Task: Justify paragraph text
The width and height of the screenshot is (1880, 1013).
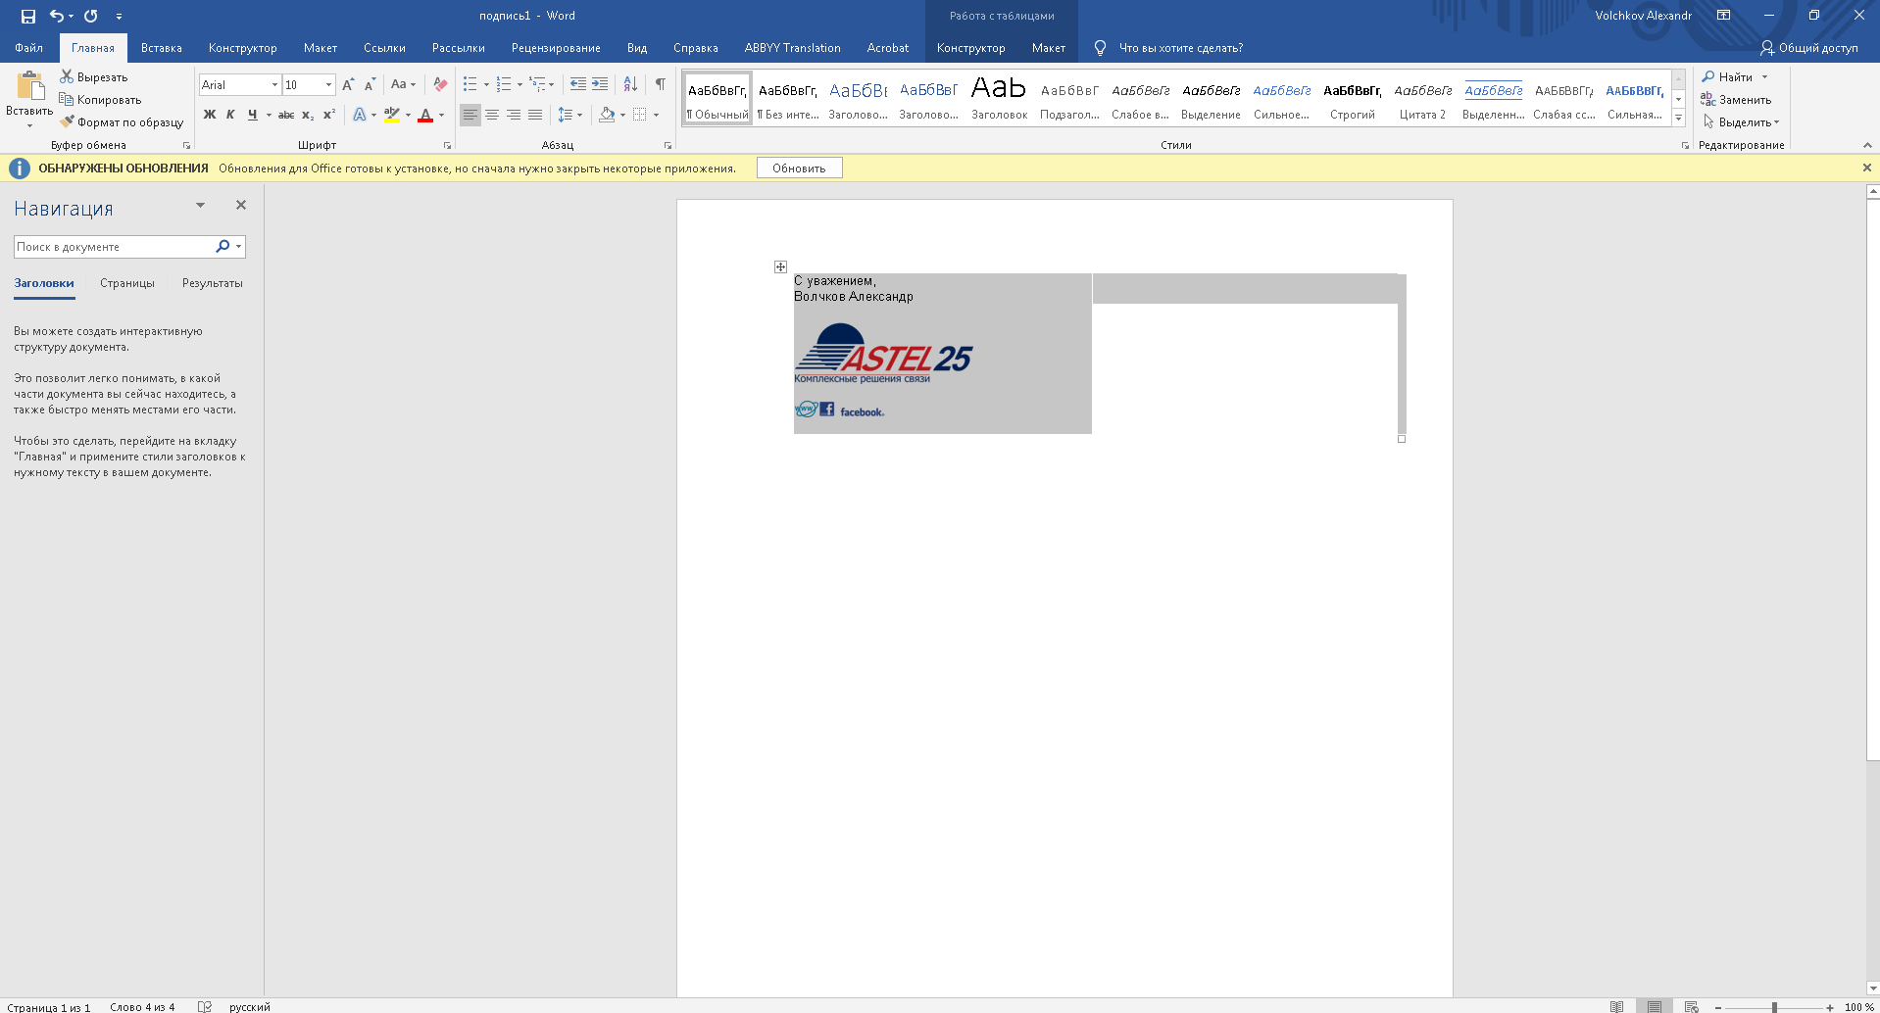Action: point(535,115)
